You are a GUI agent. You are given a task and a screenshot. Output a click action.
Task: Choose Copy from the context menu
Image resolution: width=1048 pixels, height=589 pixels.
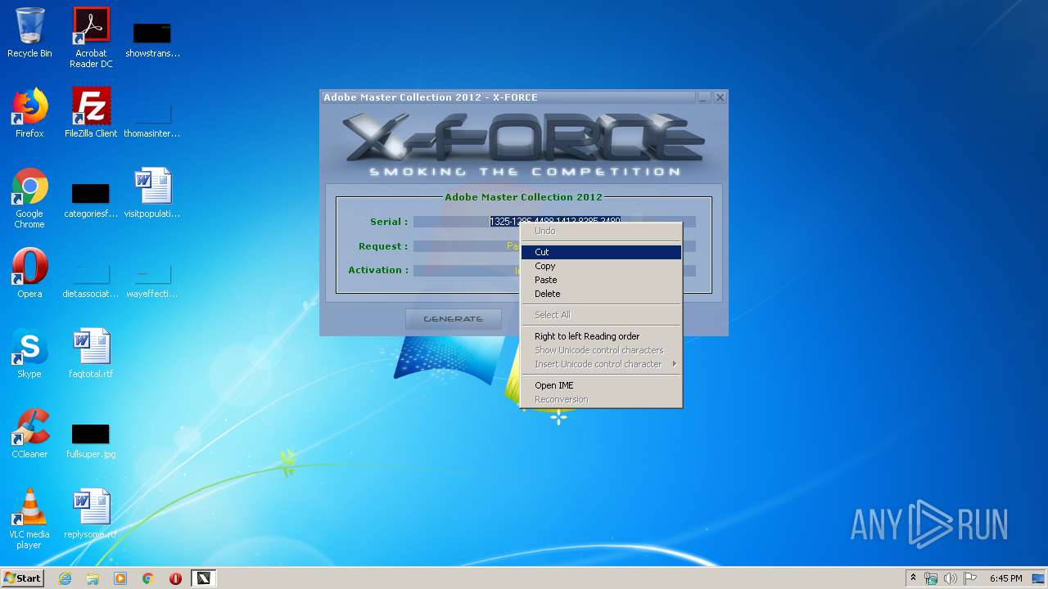pos(601,266)
